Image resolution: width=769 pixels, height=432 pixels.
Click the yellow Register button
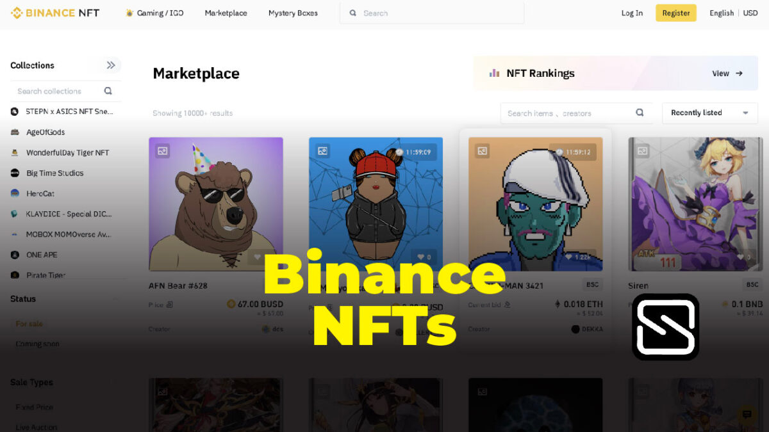[676, 13]
